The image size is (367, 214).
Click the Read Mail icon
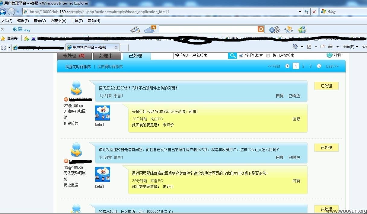[x=322, y=47]
